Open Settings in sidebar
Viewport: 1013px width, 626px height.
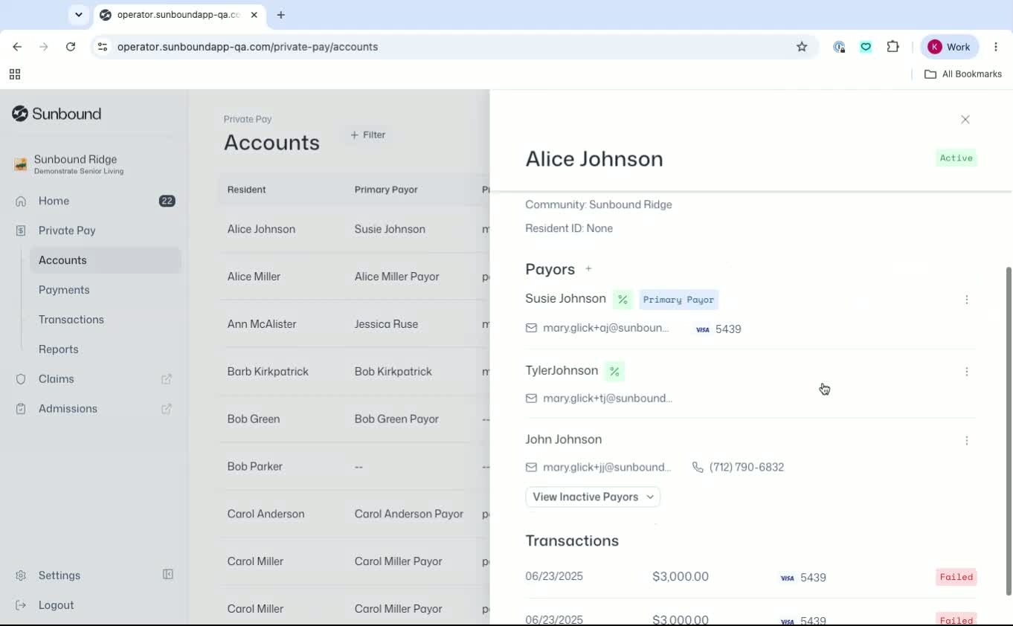(x=59, y=575)
